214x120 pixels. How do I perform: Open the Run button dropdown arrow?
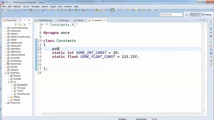[80, 10]
